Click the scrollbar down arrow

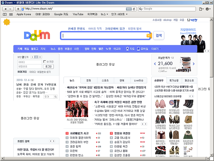211,155
